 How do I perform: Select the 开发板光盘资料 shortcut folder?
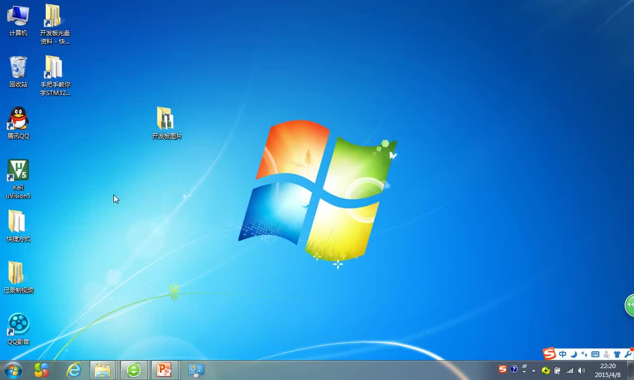[x=55, y=24]
